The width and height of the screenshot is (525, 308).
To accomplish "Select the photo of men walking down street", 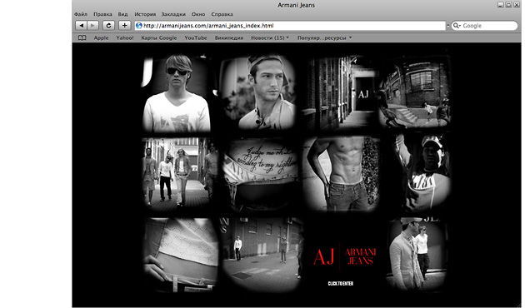I will point(180,174).
